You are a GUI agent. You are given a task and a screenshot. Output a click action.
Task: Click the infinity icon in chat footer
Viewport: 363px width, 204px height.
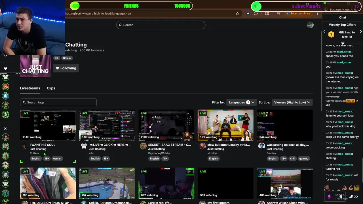[356, 197]
